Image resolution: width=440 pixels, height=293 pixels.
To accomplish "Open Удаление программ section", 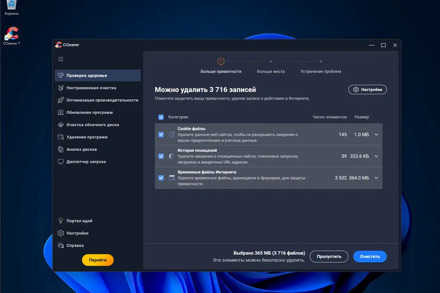I will 98,137.
